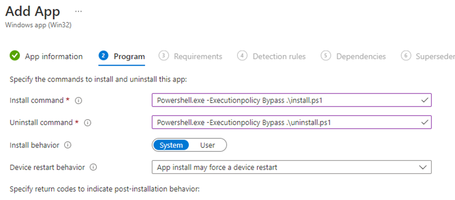
Task: Set install behavior to System
Action: point(171,145)
